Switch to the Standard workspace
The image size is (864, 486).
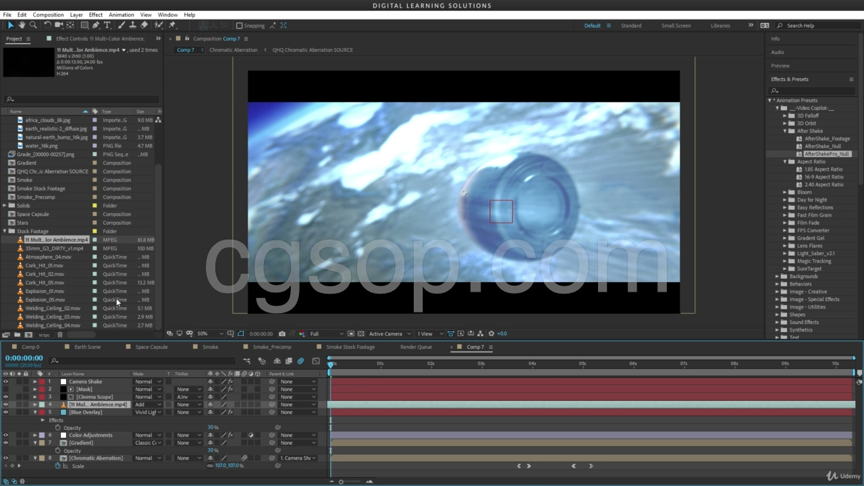pyautogui.click(x=631, y=26)
